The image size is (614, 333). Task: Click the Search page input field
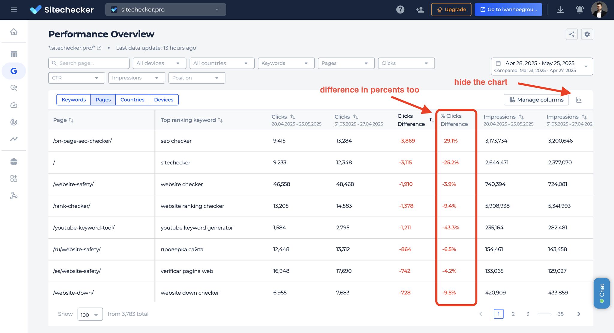point(89,63)
